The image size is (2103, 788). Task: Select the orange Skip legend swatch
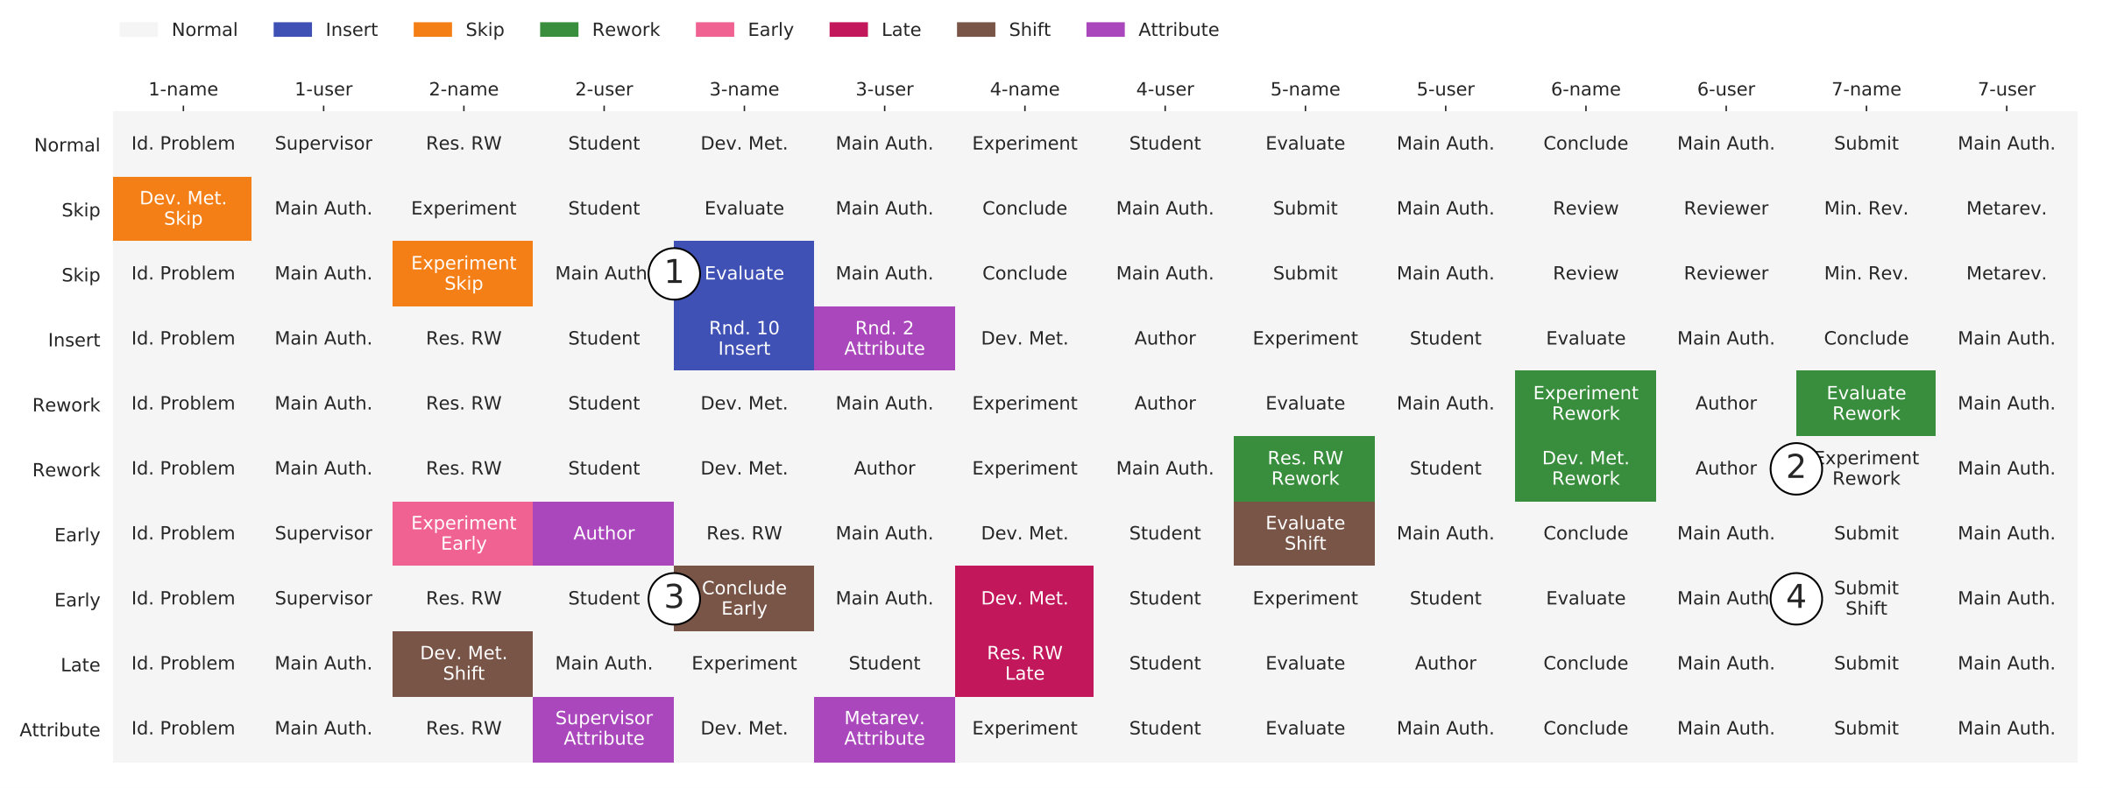tap(433, 30)
